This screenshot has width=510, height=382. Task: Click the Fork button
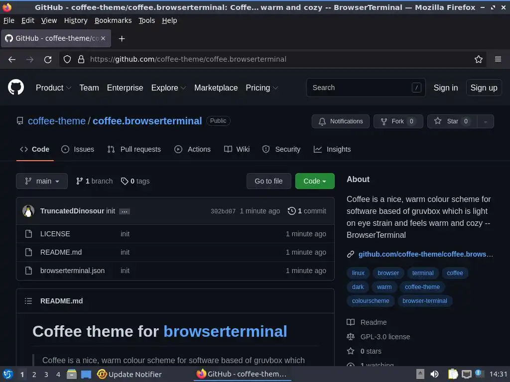click(x=398, y=121)
